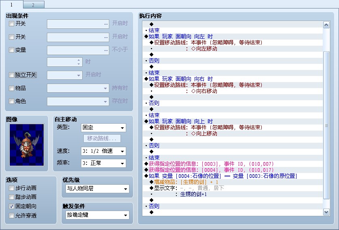Select the last 否则 line at bottom
Image resolution: width=339 pixels, height=230 pixels.
233,206
